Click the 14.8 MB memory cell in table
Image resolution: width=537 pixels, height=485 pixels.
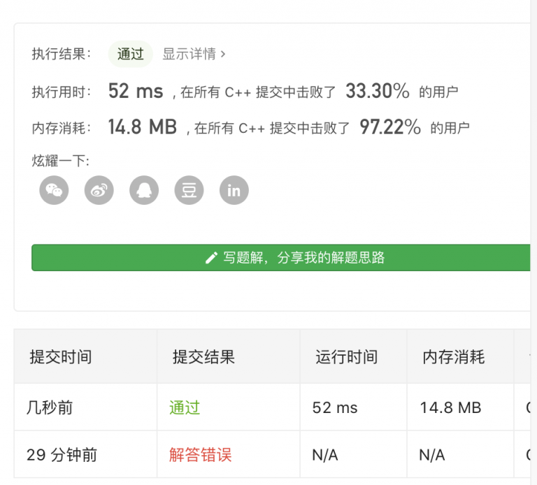point(450,407)
